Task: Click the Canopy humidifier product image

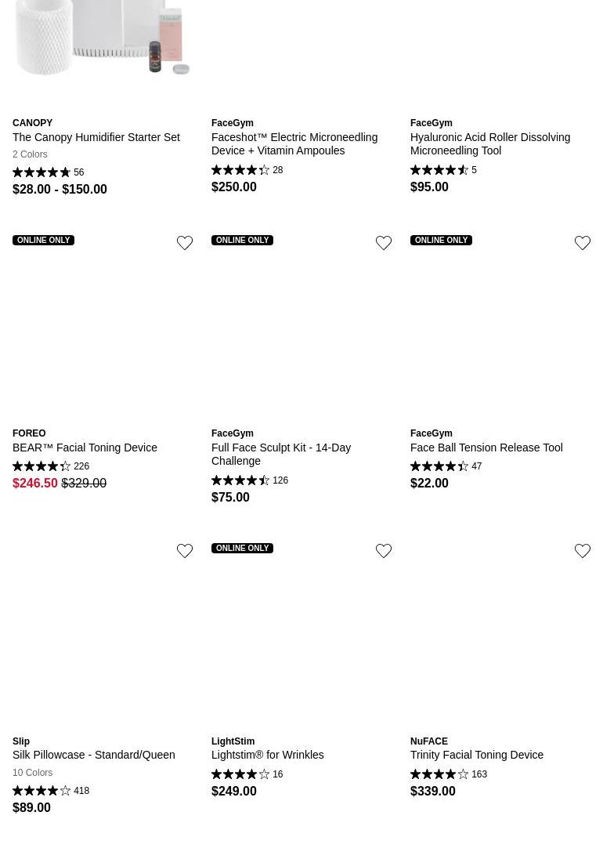Action: click(102, 39)
